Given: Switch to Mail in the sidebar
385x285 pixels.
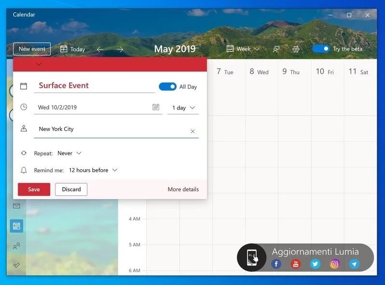Looking at the screenshot, I should [x=16, y=206].
